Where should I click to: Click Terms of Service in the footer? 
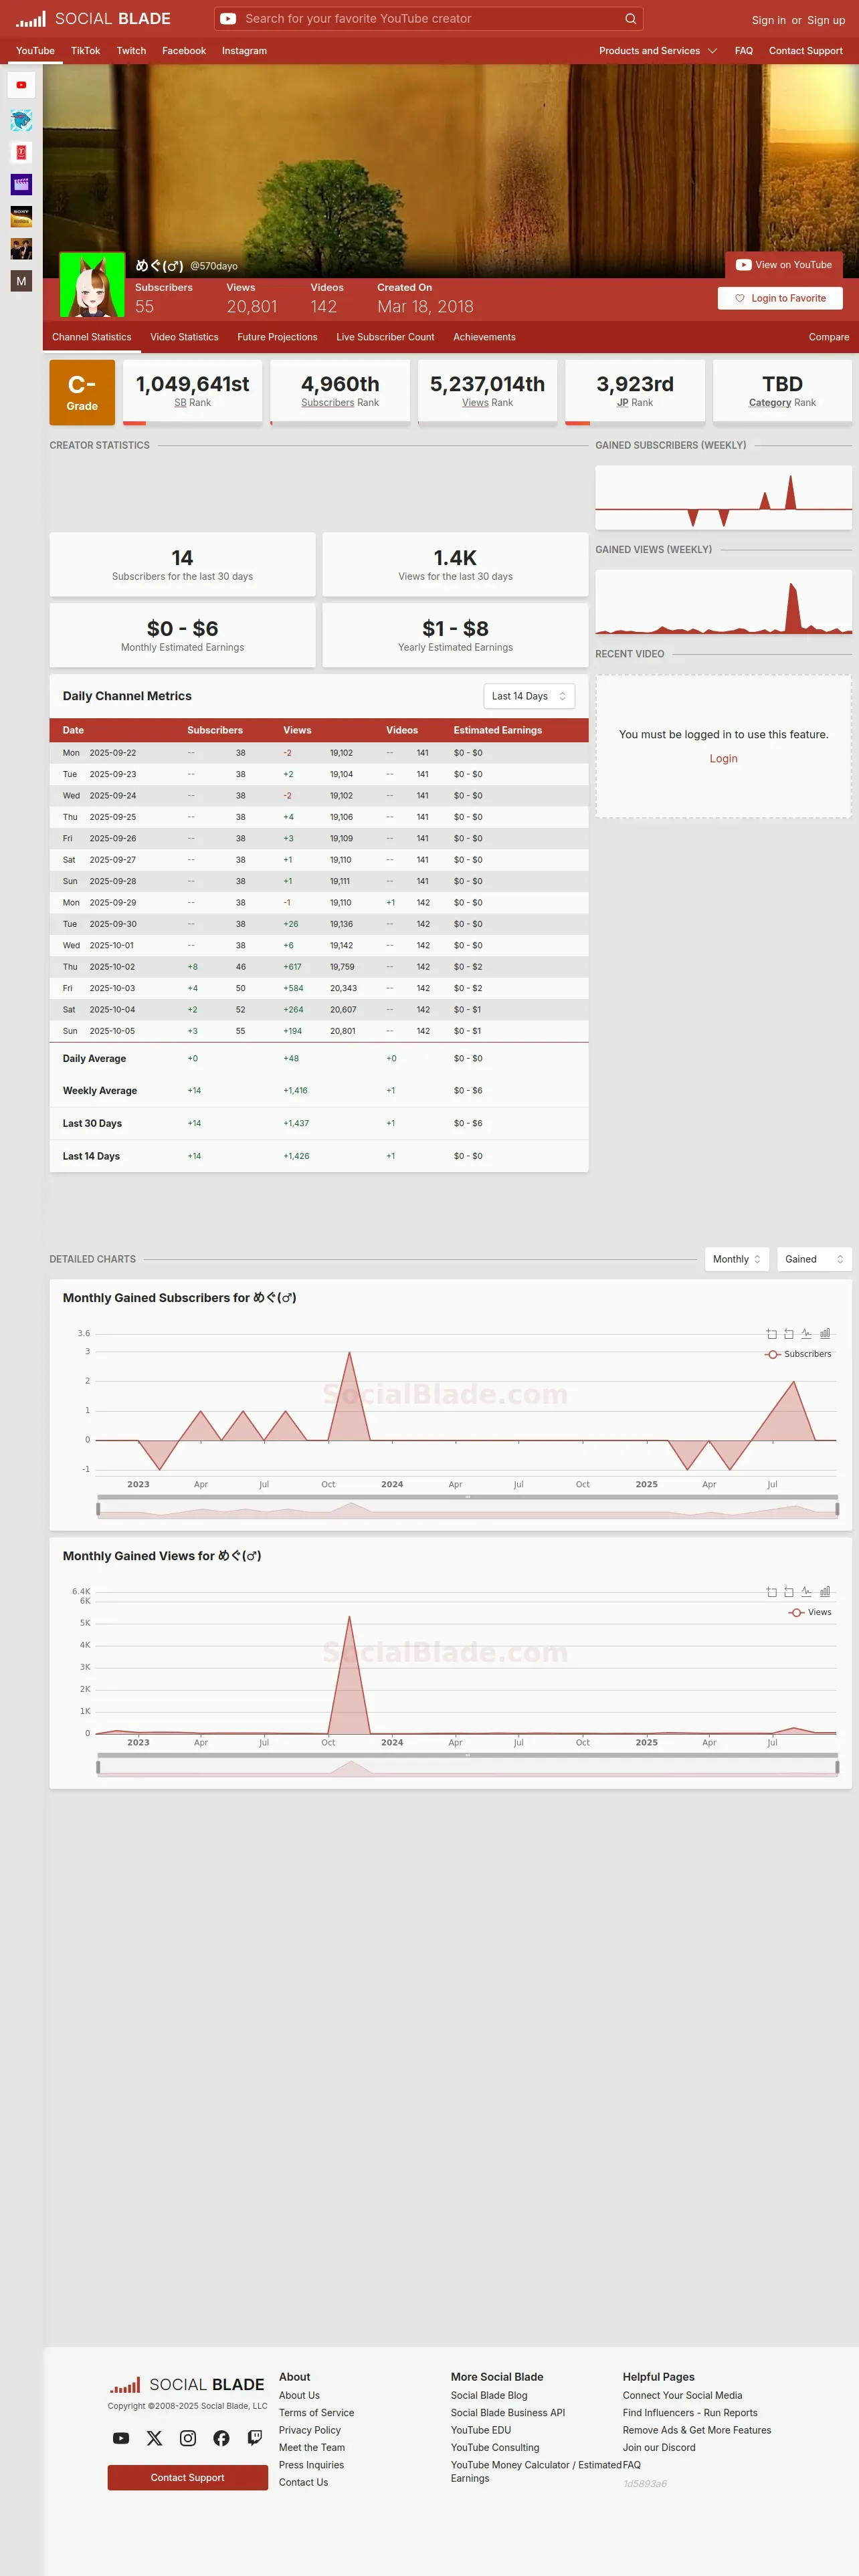click(316, 2413)
